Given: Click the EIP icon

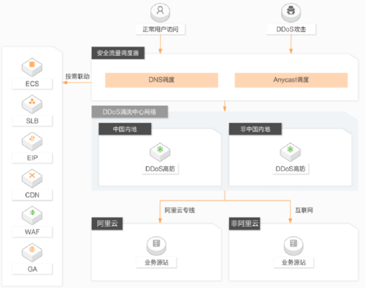Looking at the screenshot, I should tap(32, 141).
